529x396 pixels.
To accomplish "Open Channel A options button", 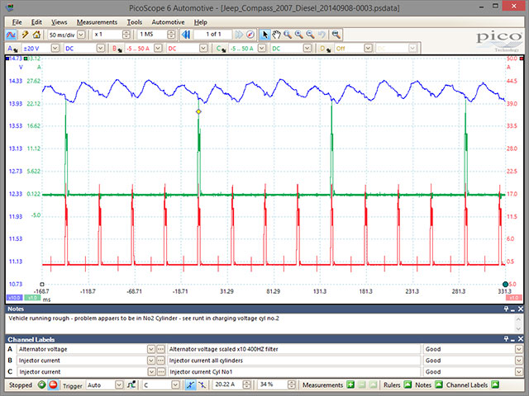I will 12,49.
